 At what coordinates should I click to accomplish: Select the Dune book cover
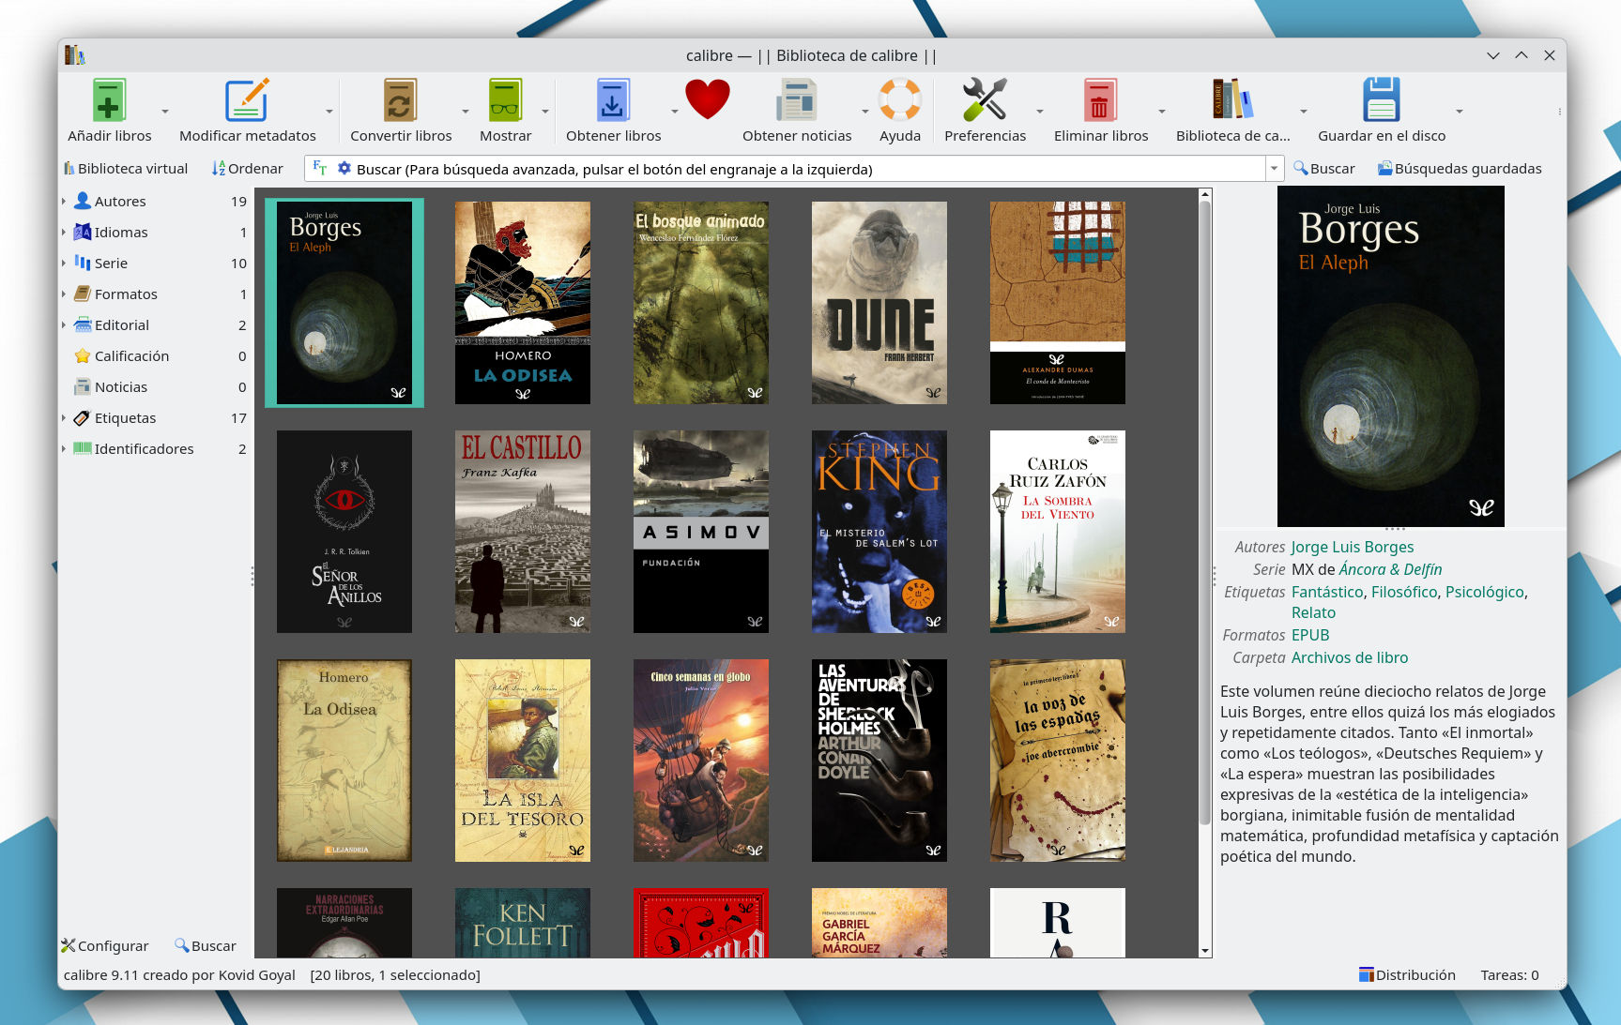pyautogui.click(x=879, y=303)
